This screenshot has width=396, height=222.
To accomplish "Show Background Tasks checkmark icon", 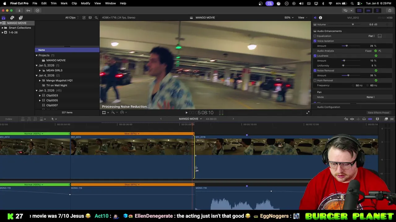I will [x=37, y=10].
